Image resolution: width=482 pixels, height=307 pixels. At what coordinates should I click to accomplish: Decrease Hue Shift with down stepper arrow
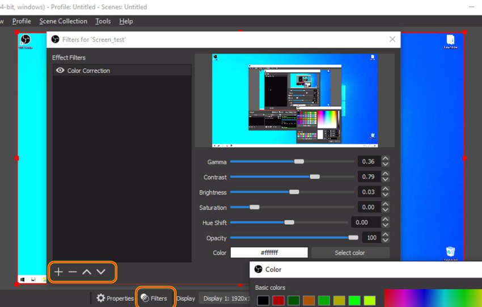point(385,225)
